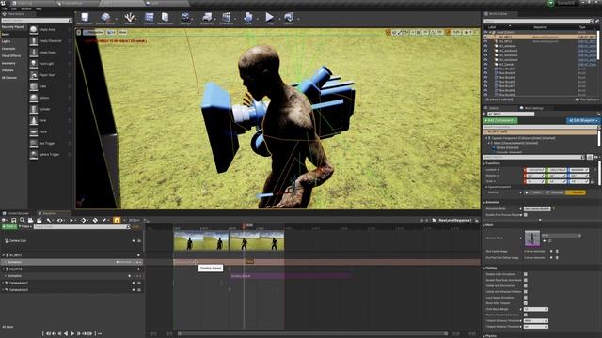
Task: Click the Save Current toolbar icon
Action: tap(85, 18)
